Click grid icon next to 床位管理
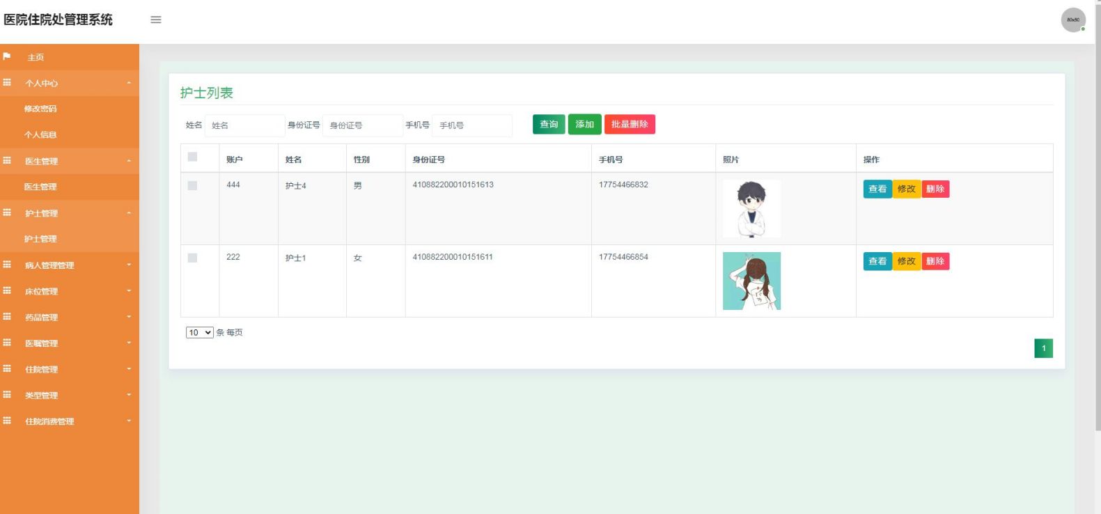This screenshot has width=1101, height=514. (7, 290)
